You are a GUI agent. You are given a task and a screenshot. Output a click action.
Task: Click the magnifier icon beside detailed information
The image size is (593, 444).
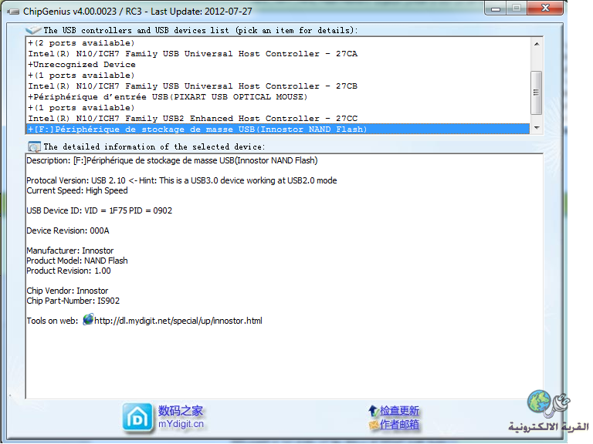coord(34,146)
